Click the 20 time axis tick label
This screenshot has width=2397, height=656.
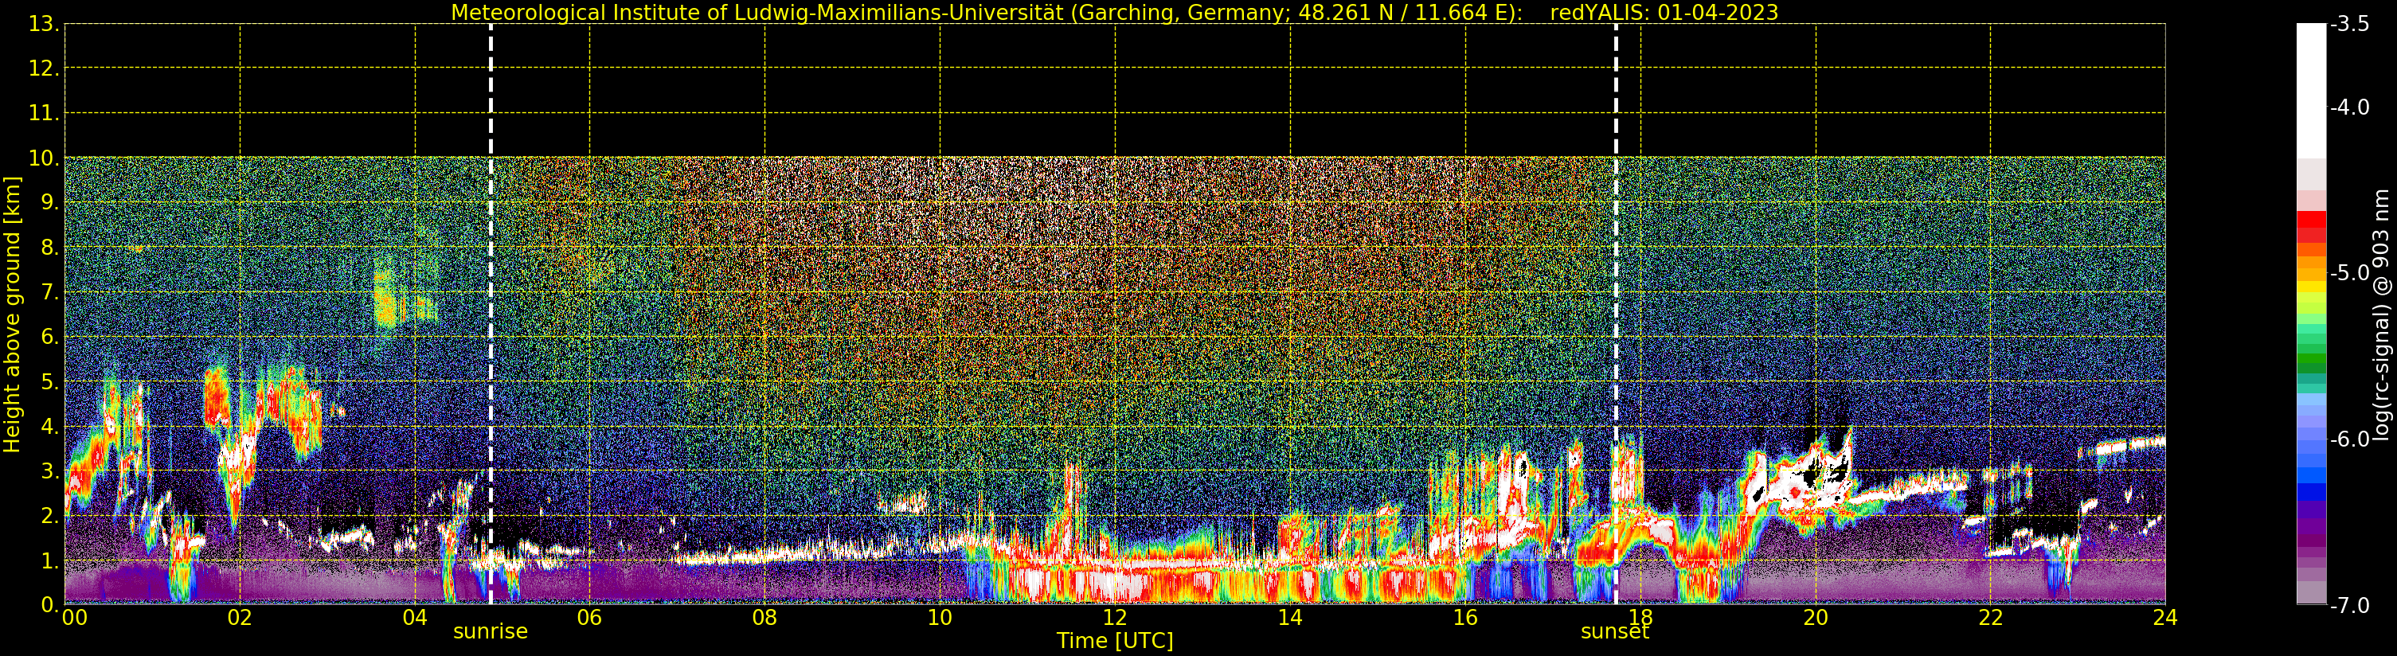[x=1816, y=618]
